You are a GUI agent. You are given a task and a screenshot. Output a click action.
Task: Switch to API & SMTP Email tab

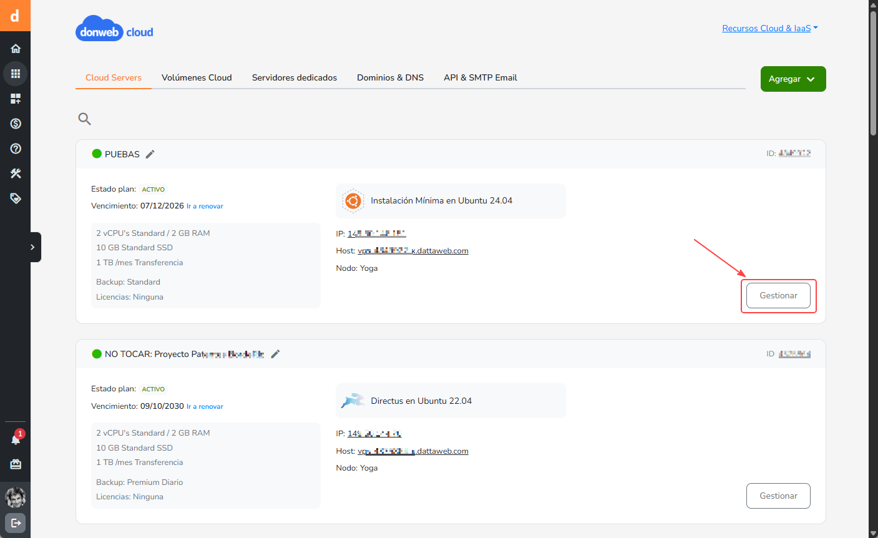point(480,77)
